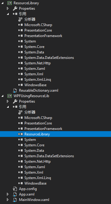Expand the MainWindow.xaml node
Screen dimensions: 111x204
(x=8, y=200)
